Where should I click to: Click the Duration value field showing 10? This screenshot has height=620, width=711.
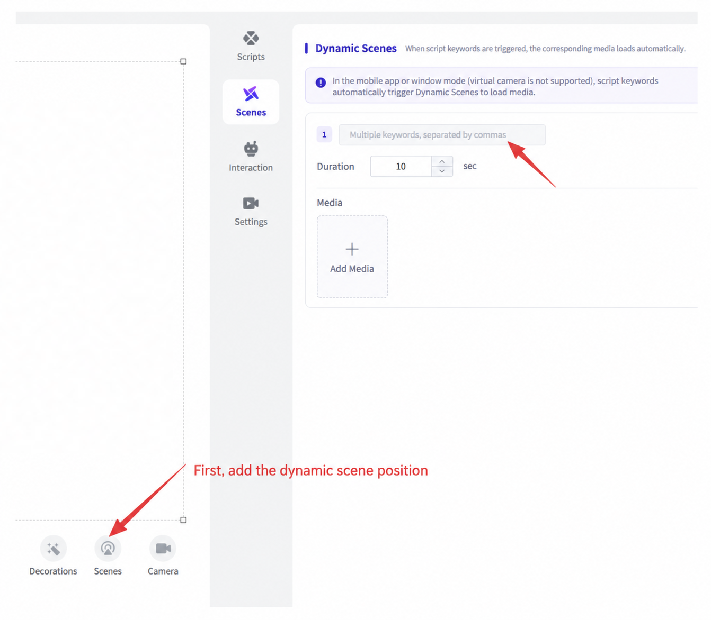click(x=401, y=166)
